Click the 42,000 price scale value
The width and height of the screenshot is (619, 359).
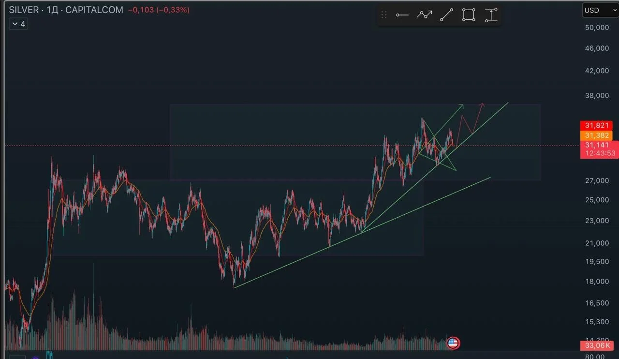point(597,71)
